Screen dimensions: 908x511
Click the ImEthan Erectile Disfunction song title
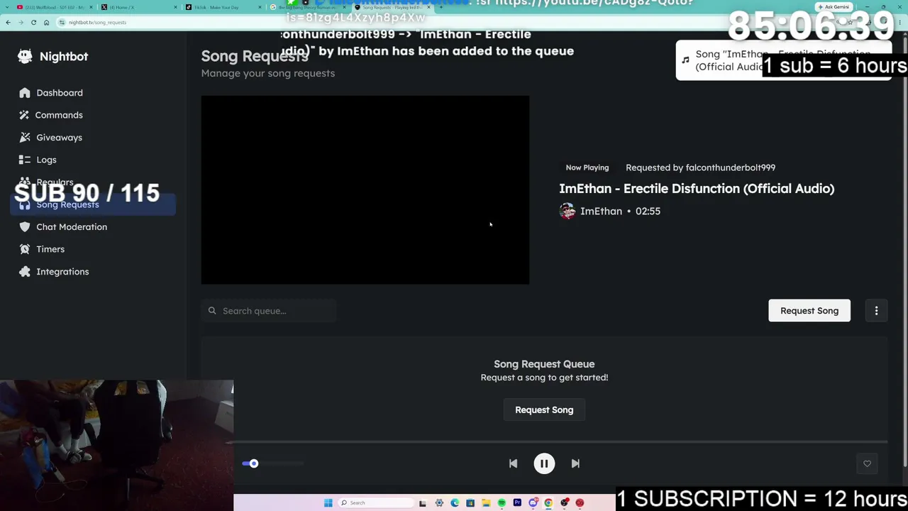tap(697, 189)
